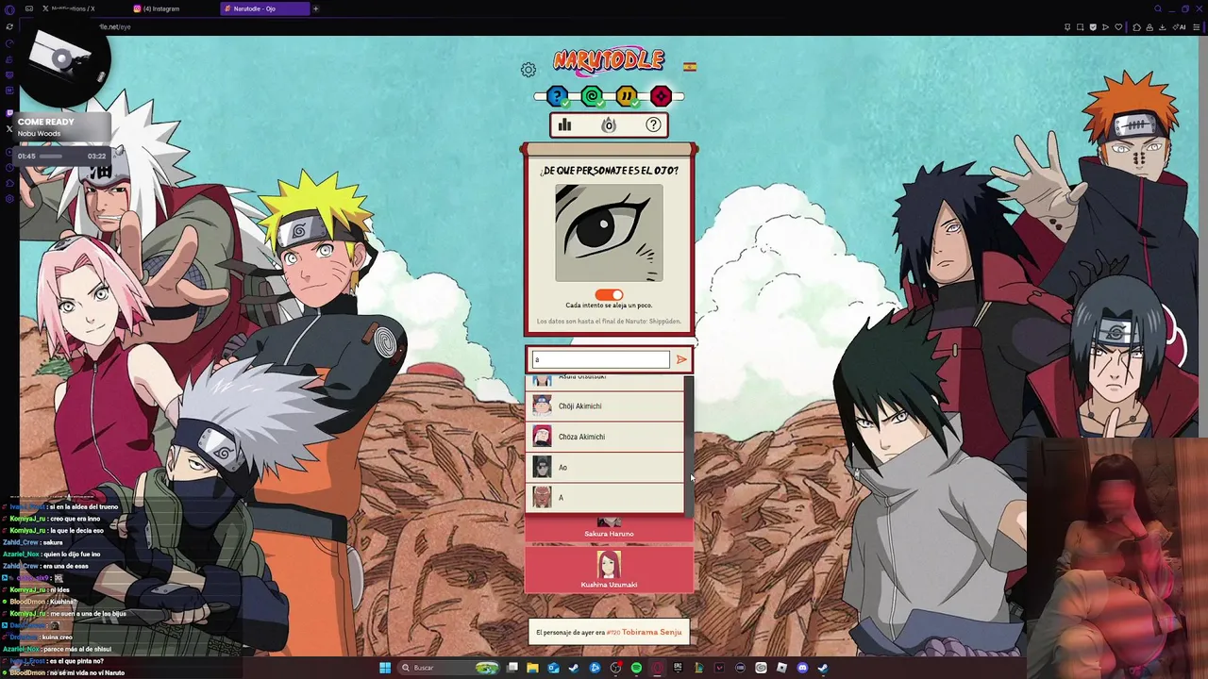Open the Windows Start menu
The height and width of the screenshot is (679, 1208).
click(385, 668)
